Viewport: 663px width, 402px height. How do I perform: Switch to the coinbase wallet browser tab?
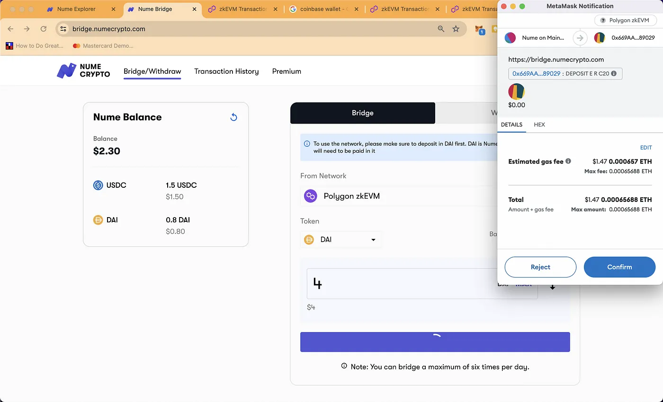(x=324, y=9)
